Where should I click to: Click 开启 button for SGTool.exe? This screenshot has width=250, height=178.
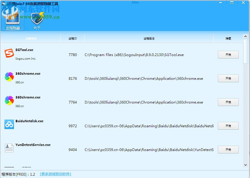[228, 55]
